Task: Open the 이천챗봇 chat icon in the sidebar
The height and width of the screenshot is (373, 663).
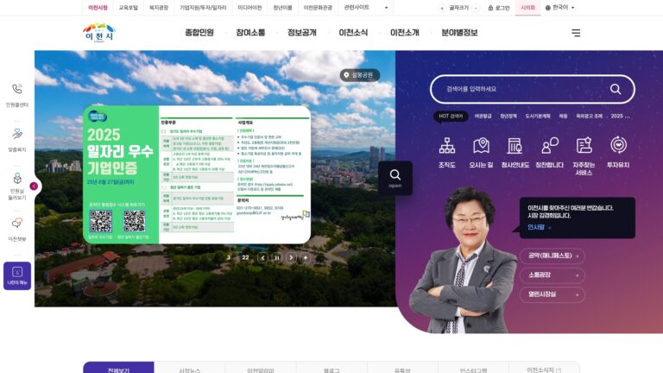Action: coord(17,223)
